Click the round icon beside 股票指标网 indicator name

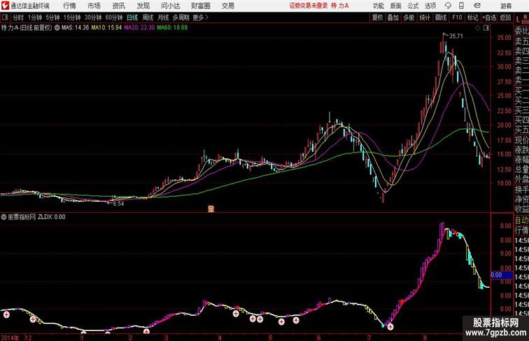tap(3, 217)
